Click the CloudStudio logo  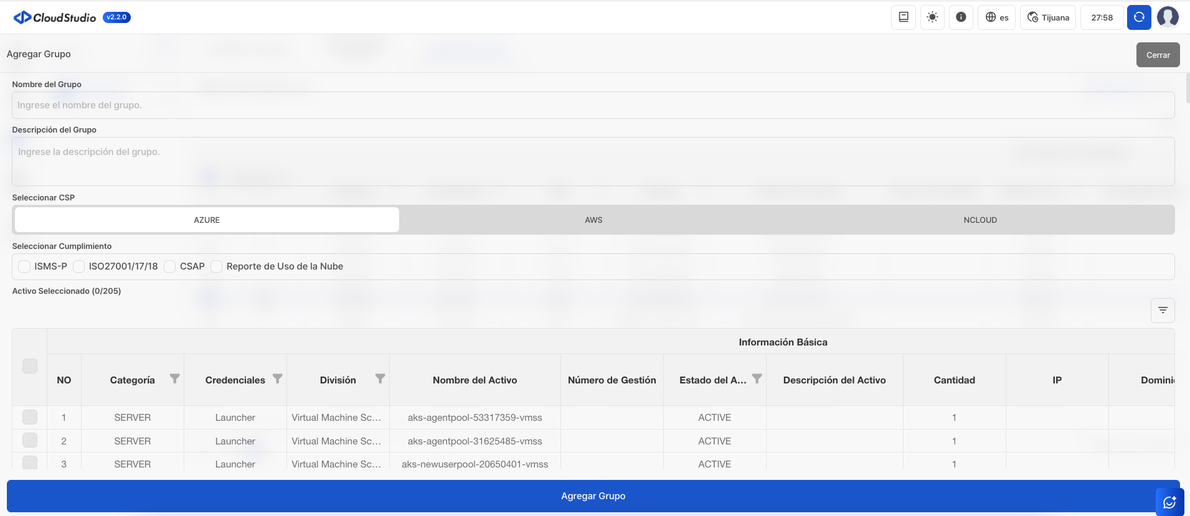tap(55, 17)
